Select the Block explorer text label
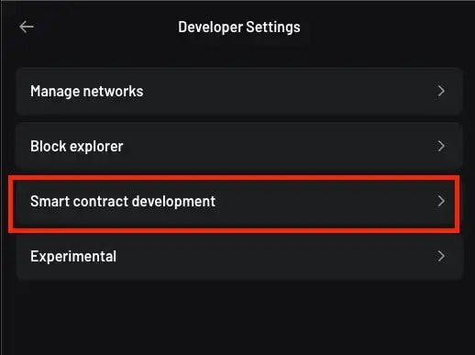Screen dimensions: 475x355 (x=77, y=147)
